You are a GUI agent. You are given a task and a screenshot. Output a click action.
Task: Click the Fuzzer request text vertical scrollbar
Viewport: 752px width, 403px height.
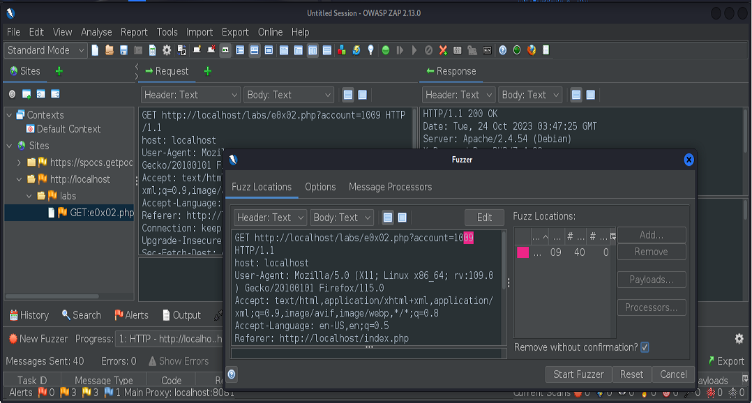pyautogui.click(x=504, y=261)
